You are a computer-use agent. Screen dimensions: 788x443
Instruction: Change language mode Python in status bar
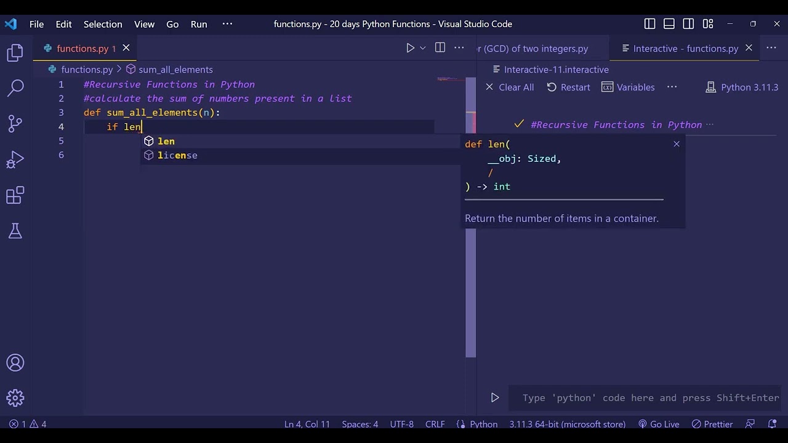click(x=483, y=424)
